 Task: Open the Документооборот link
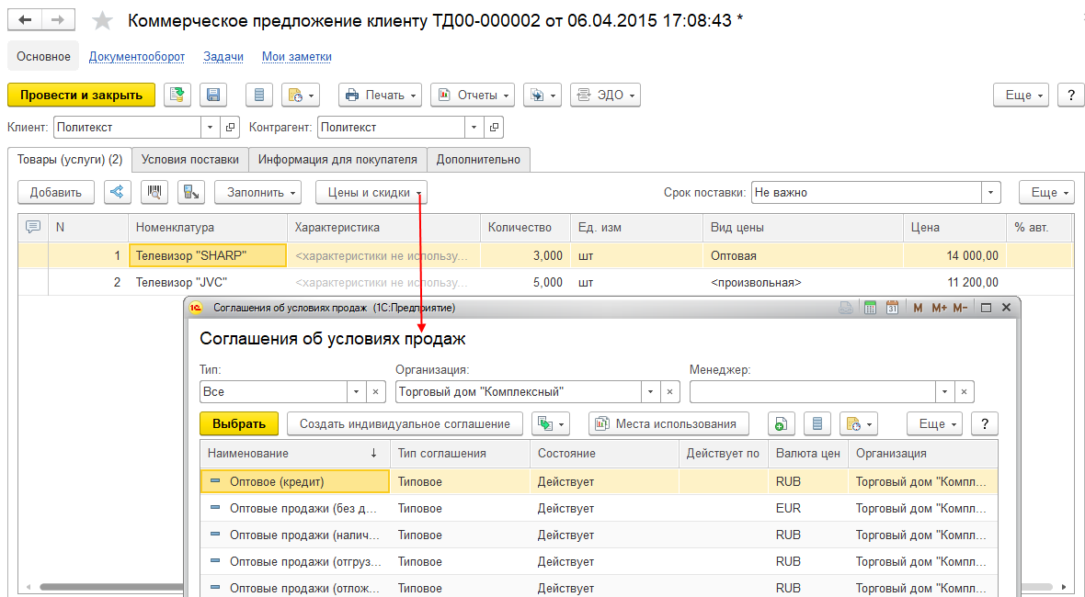click(137, 56)
